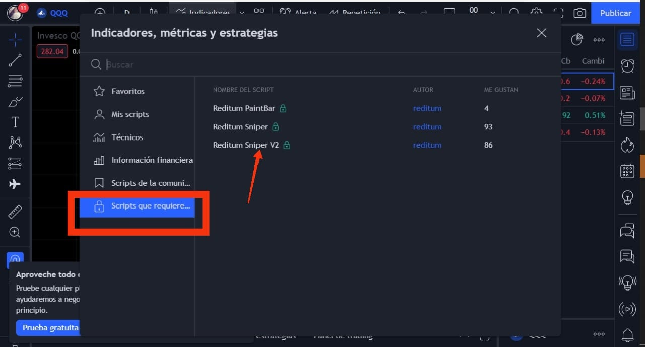This screenshot has height=347, width=645.
Task: Click the 282.04 price label
Action: pyautogui.click(x=52, y=51)
